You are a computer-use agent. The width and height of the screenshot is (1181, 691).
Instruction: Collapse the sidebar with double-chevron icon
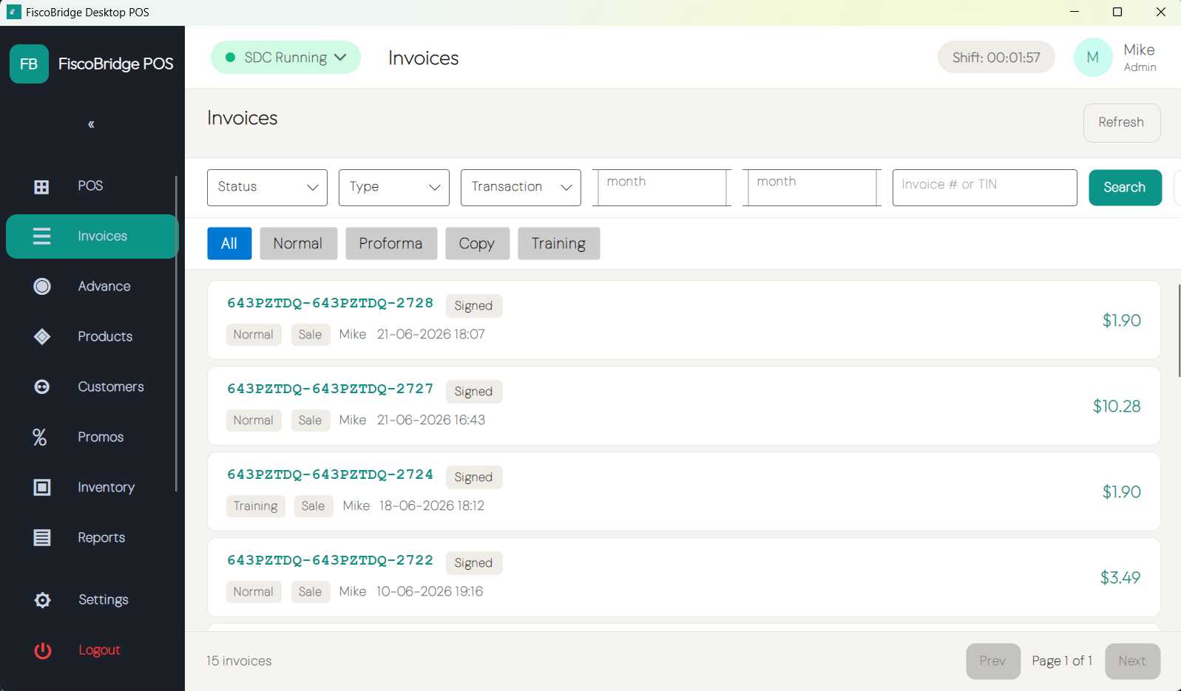pyautogui.click(x=91, y=124)
